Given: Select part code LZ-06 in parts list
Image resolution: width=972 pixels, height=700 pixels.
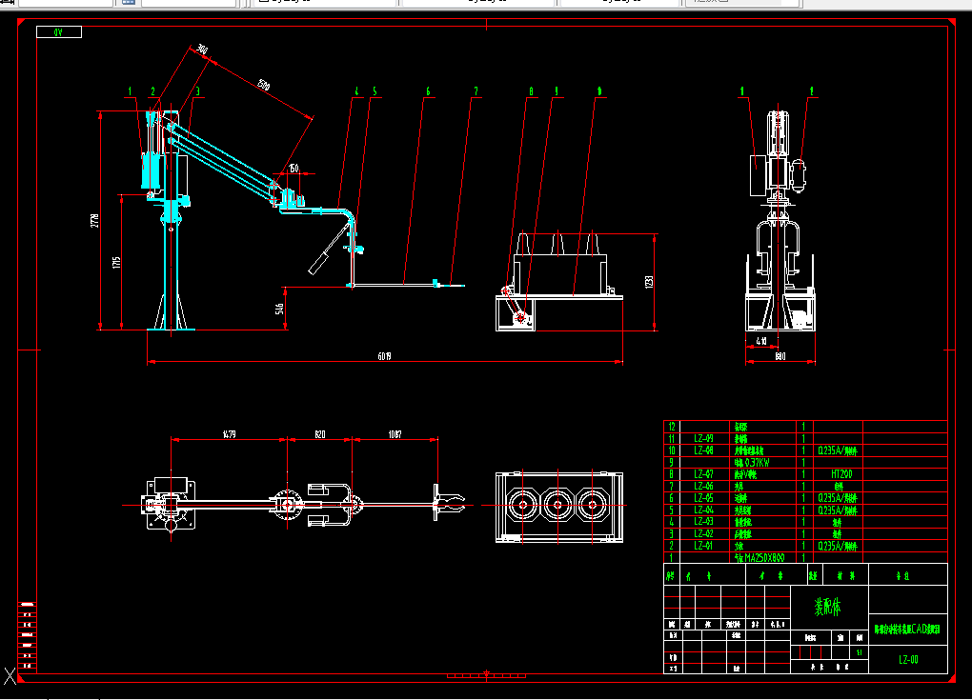Looking at the screenshot, I should (x=703, y=487).
